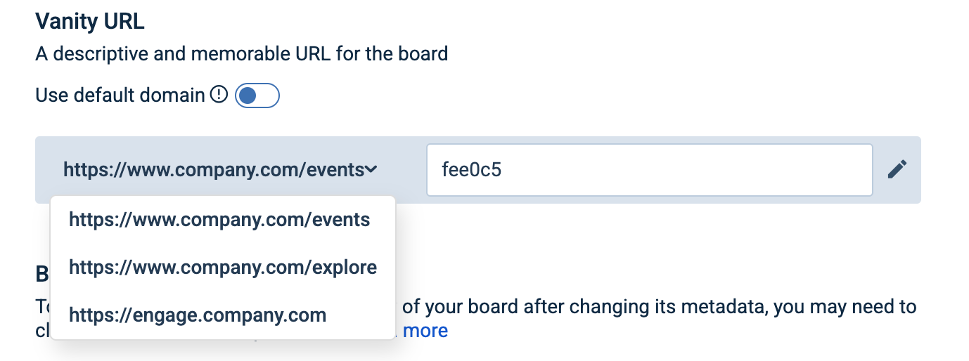Click the metadata note paragraph text
The height and width of the screenshot is (361, 969).
click(x=654, y=308)
